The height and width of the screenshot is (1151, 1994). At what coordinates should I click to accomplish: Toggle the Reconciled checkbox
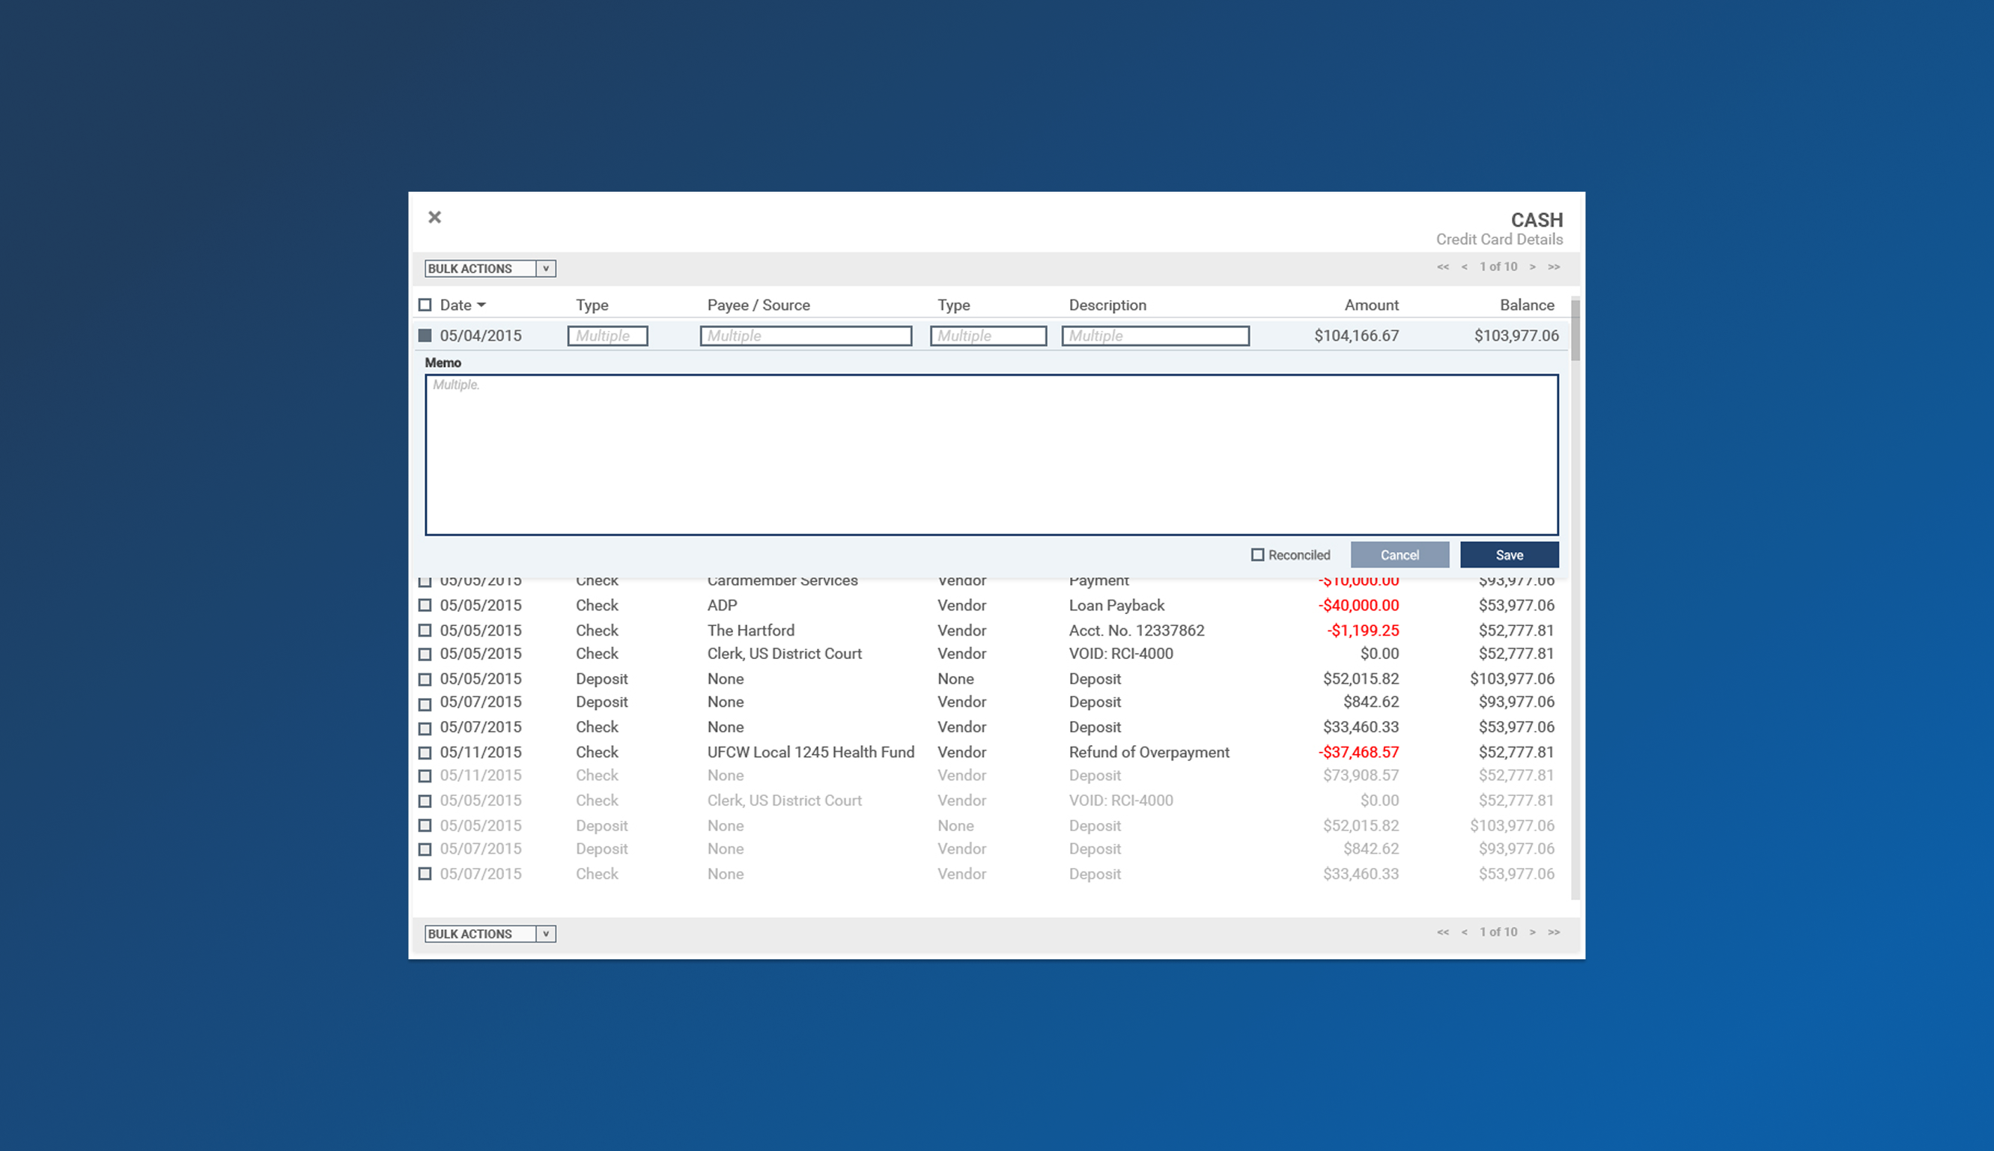tap(1257, 555)
